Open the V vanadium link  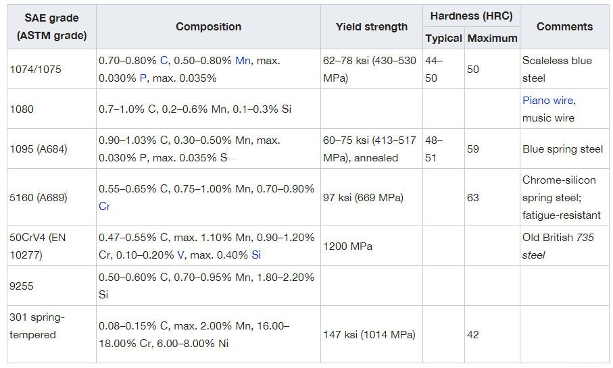click(x=180, y=255)
